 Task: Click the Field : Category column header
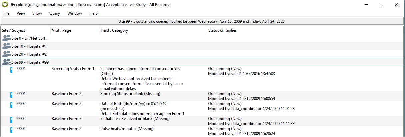tap(114, 30)
